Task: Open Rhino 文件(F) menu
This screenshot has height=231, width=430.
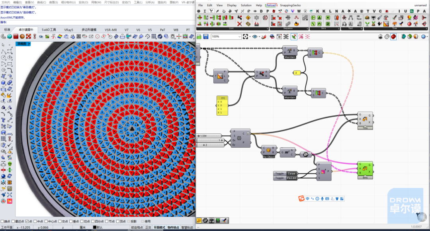Action: point(6,2)
